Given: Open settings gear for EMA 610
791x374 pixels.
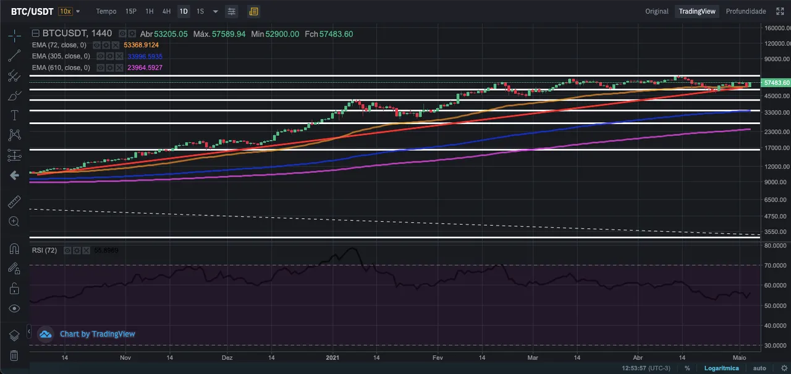Looking at the screenshot, I should click(109, 67).
